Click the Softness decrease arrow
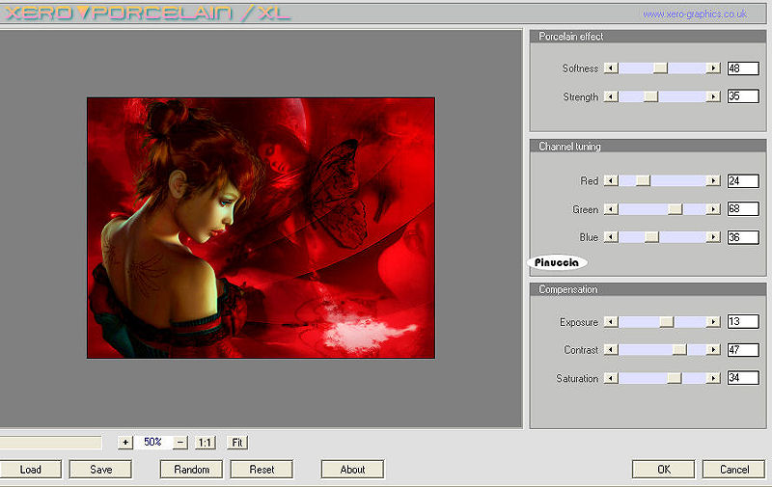 click(611, 68)
